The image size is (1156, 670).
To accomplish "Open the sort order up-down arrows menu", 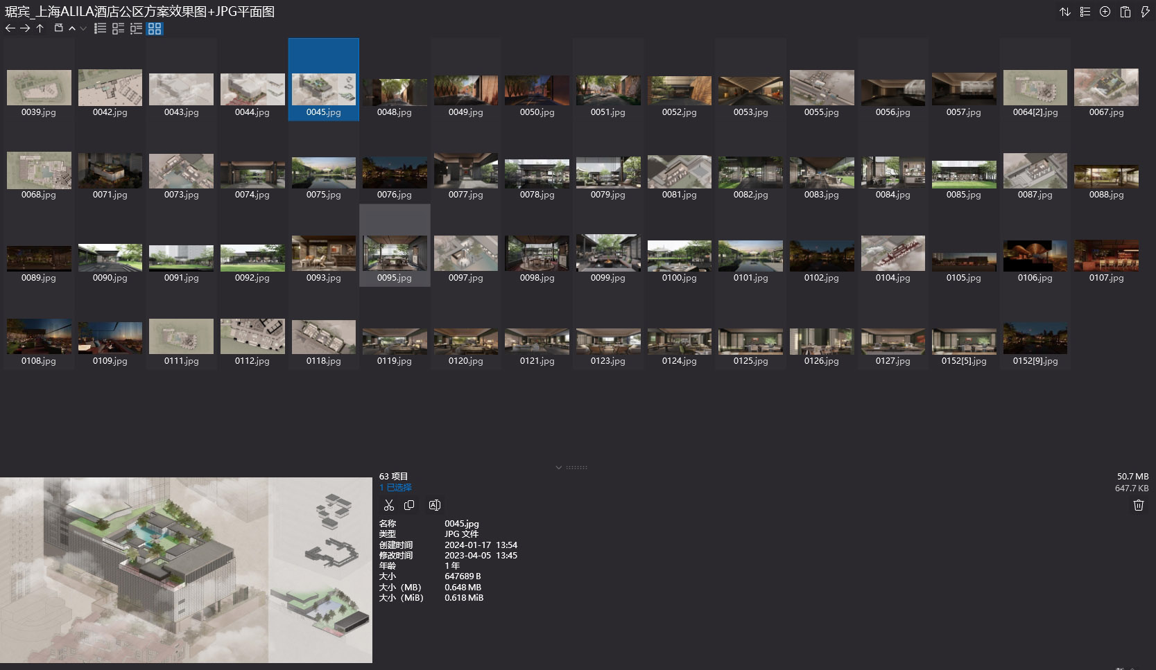I will point(1065,12).
